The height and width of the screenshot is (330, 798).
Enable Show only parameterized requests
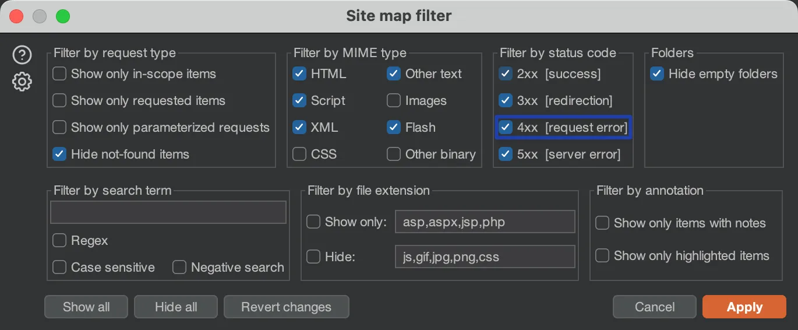[59, 128]
